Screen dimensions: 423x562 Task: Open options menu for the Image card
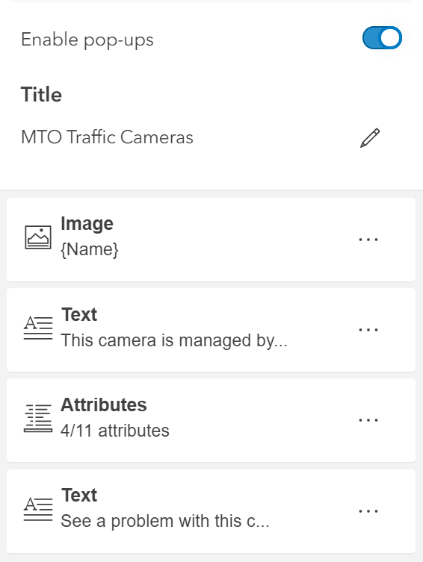368,240
